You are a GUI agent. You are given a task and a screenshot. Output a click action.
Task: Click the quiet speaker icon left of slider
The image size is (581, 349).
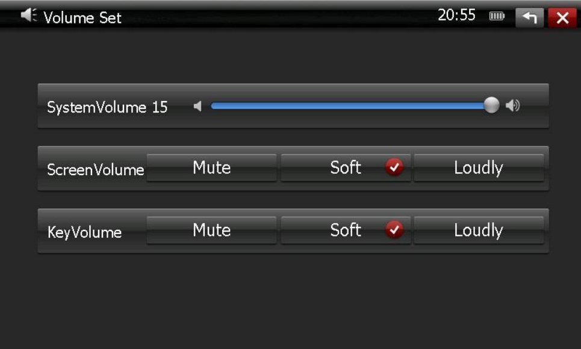click(197, 107)
